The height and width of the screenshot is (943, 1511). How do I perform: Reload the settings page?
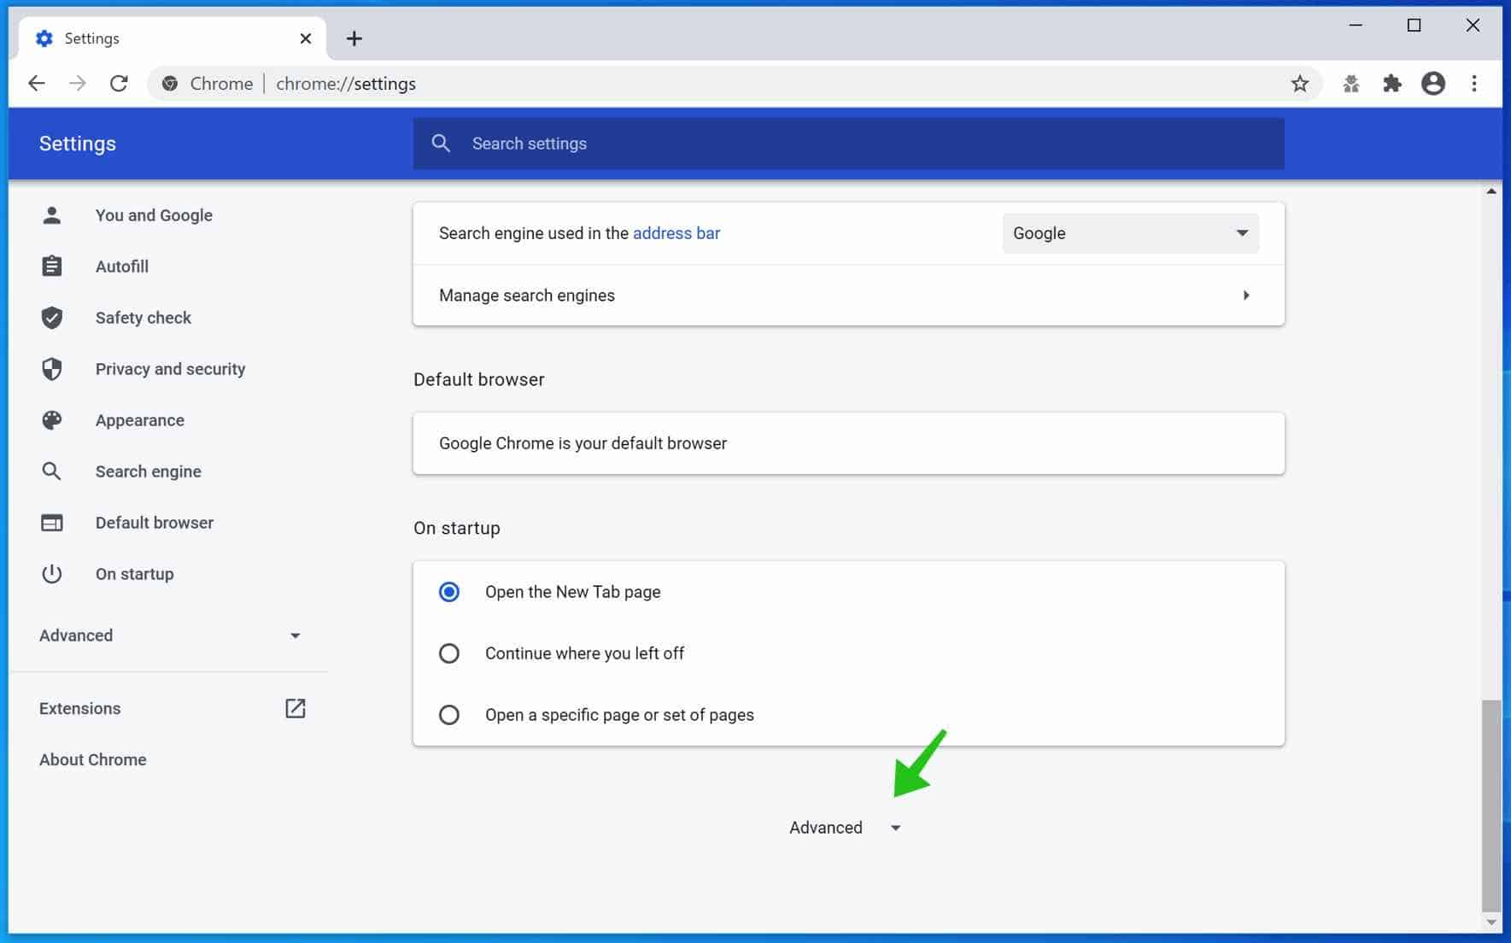point(119,83)
